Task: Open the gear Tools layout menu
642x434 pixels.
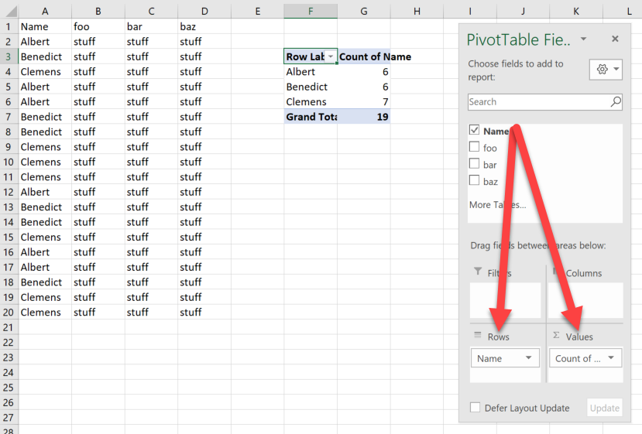Action: [606, 69]
